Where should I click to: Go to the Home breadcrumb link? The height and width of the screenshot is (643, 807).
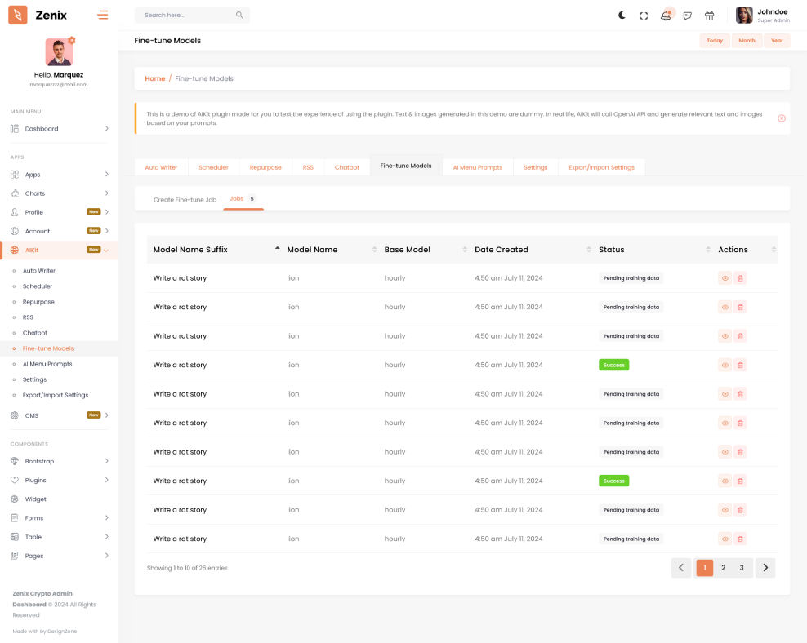pyautogui.click(x=154, y=78)
